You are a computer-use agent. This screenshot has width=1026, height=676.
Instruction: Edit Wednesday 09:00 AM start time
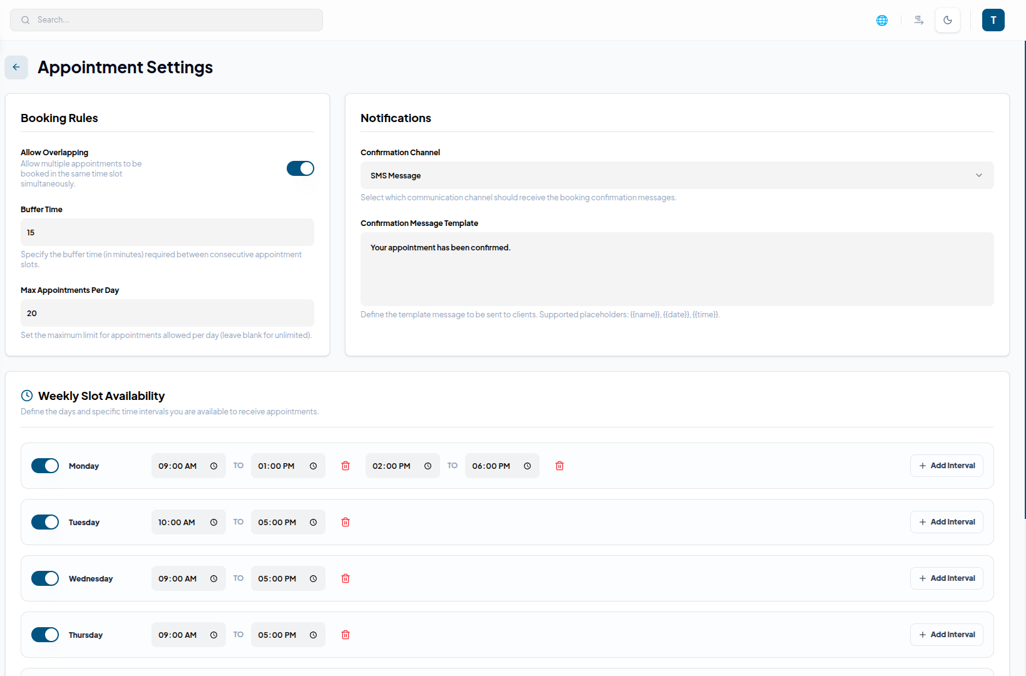[188, 578]
